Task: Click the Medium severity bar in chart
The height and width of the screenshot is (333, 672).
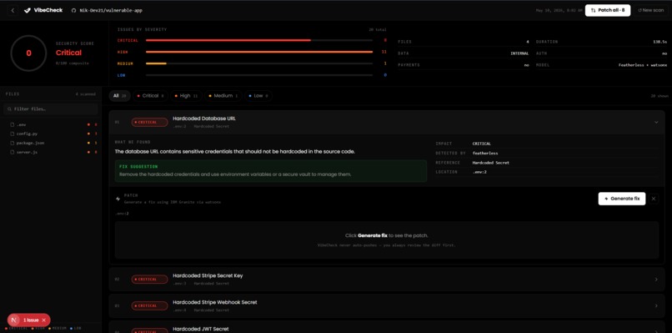Action: [x=258, y=63]
